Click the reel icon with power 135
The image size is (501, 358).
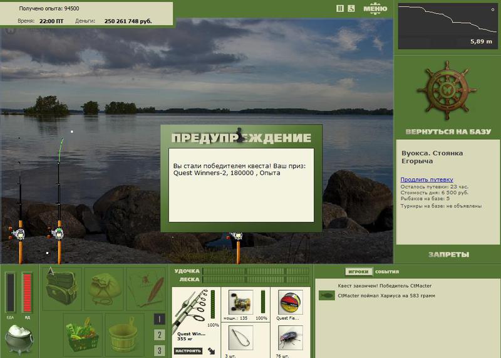(x=241, y=302)
